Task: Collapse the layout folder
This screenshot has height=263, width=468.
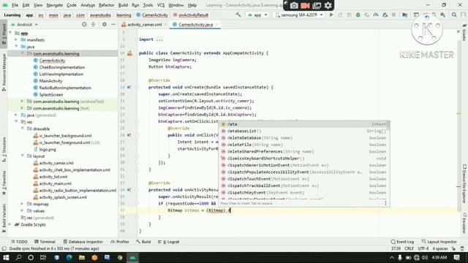Action: tap(23, 156)
